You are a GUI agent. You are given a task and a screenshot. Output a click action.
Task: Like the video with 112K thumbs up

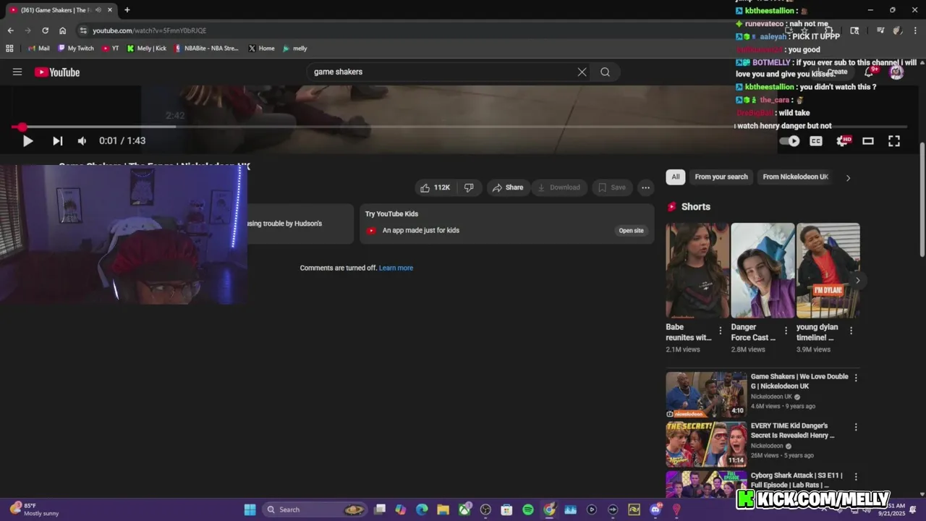pyautogui.click(x=435, y=187)
